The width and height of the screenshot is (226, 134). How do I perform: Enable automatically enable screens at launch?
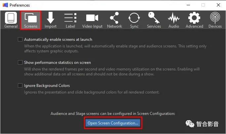pyautogui.click(x=20, y=40)
